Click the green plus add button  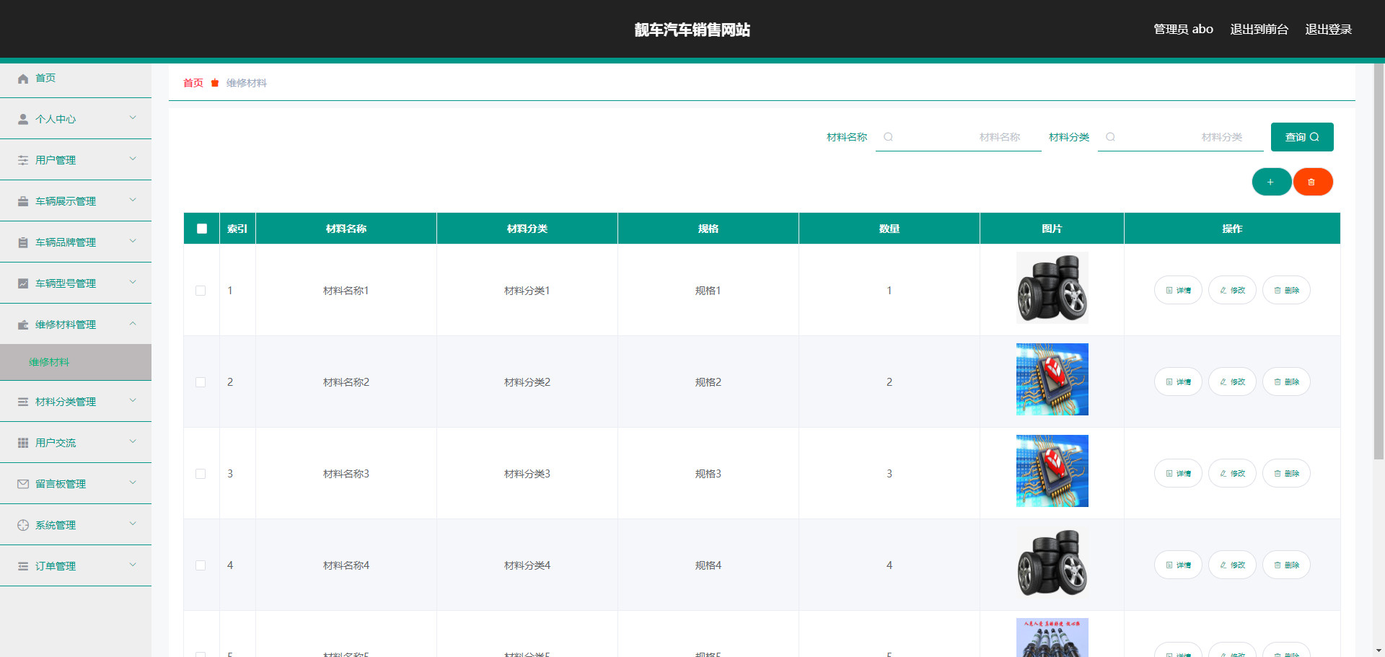click(1271, 182)
